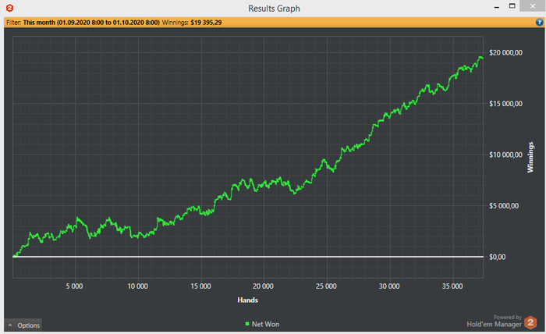Expand the Options panel
This screenshot has height=334, width=546.
click(23, 325)
